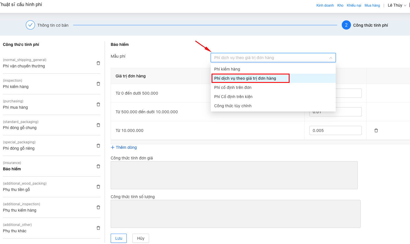Delete the Phụ thu khác fee
This screenshot has width=410, height=244.
[x=98, y=228]
